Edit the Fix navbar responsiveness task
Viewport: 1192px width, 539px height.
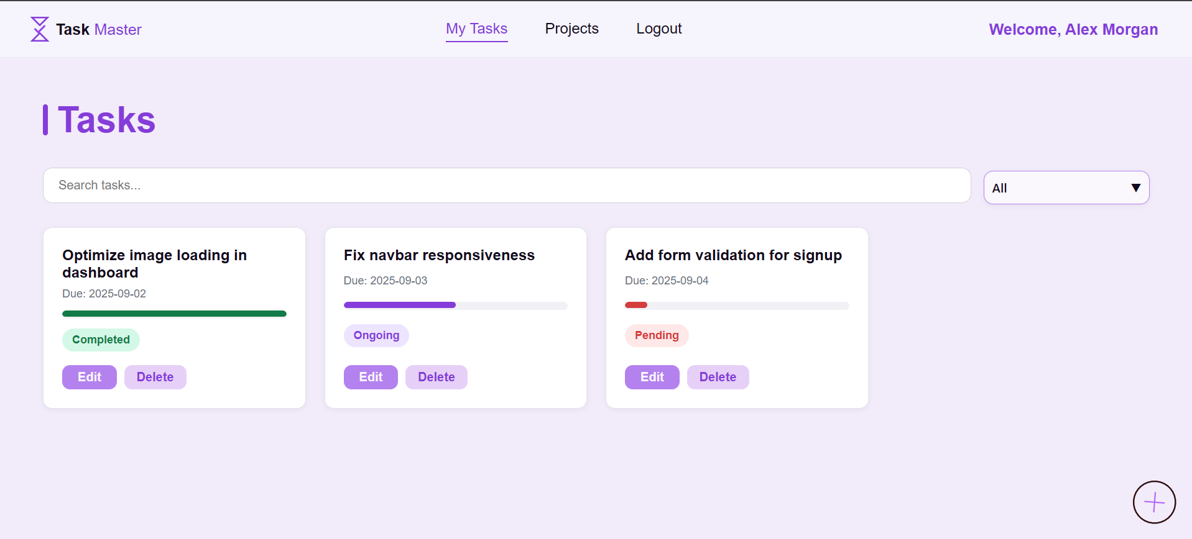[371, 377]
